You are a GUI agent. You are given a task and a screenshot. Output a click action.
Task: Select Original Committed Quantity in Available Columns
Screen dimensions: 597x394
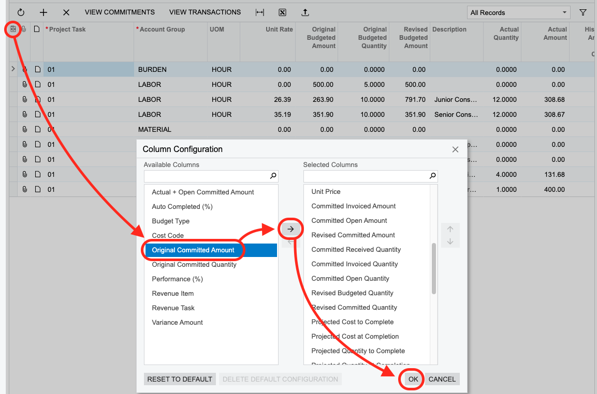194,264
